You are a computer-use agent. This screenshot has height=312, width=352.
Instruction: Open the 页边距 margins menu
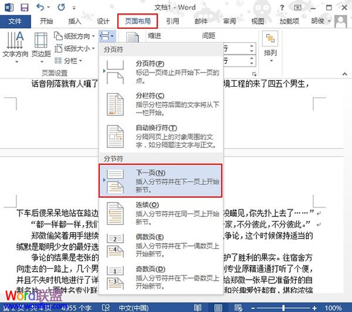coord(41,47)
